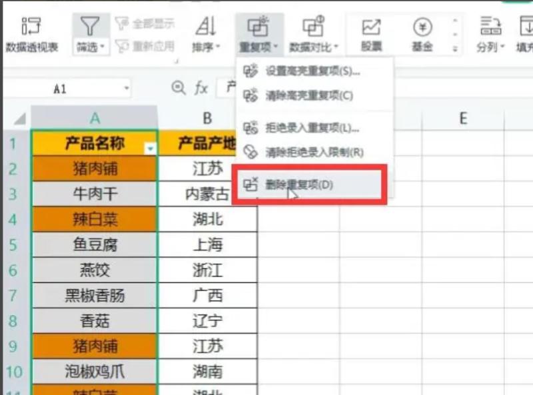Select row 5 header

tap(13, 244)
